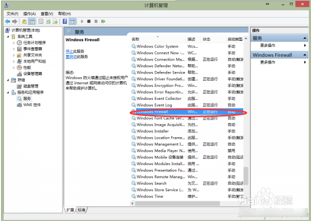Viewport: 311px width, 221px height.
Task: Click the Export list toolbar icon
Action: click(x=55, y=21)
